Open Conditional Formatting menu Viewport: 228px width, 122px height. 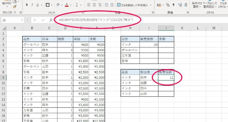(197, 4)
